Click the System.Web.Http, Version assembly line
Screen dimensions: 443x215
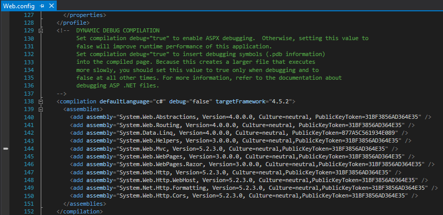236,172
